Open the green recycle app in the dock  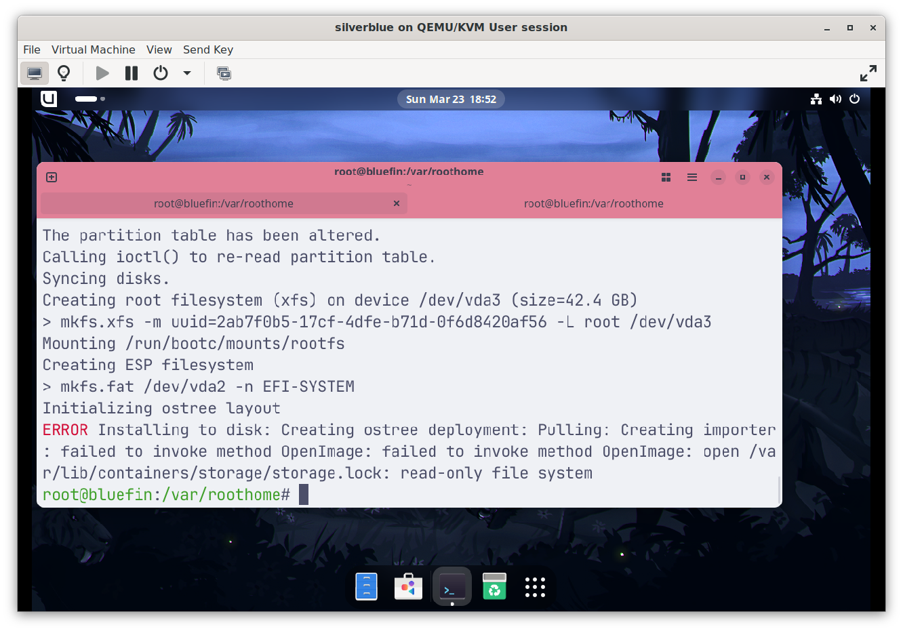(494, 587)
